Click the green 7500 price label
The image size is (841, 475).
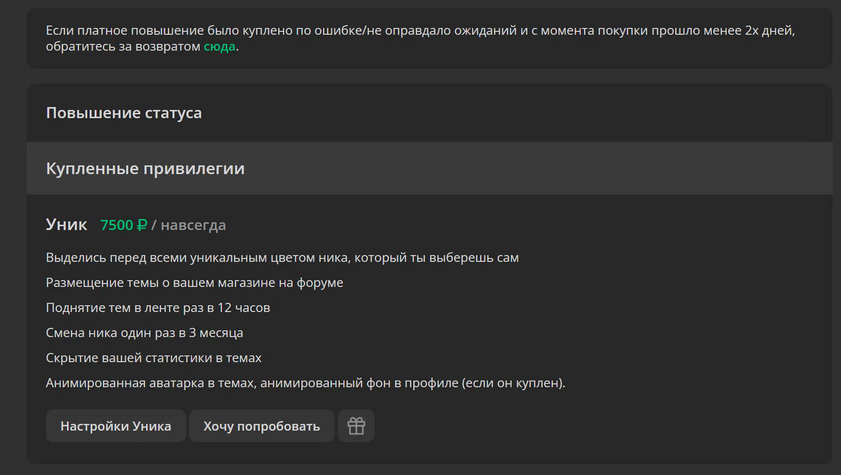117,225
